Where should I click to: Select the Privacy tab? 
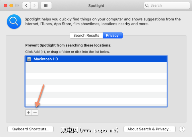pos(112,35)
